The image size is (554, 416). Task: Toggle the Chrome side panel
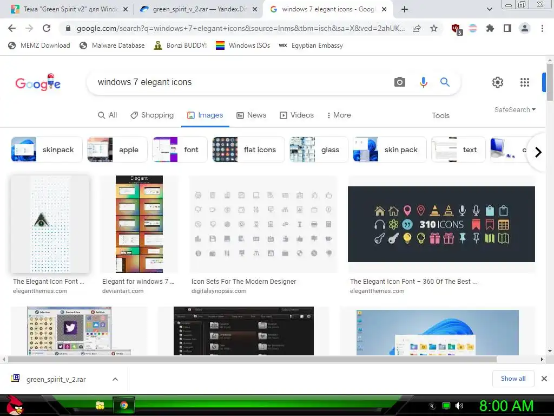[507, 28]
